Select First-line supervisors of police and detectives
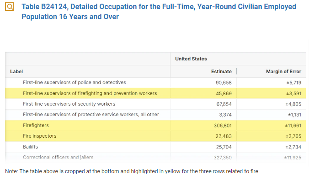Image resolution: width=309 pixels, height=176 pixels. click(75, 82)
